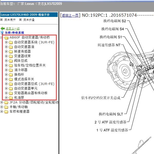
Task: Expand the 转速传感器 plus box
Action: click(6, 52)
